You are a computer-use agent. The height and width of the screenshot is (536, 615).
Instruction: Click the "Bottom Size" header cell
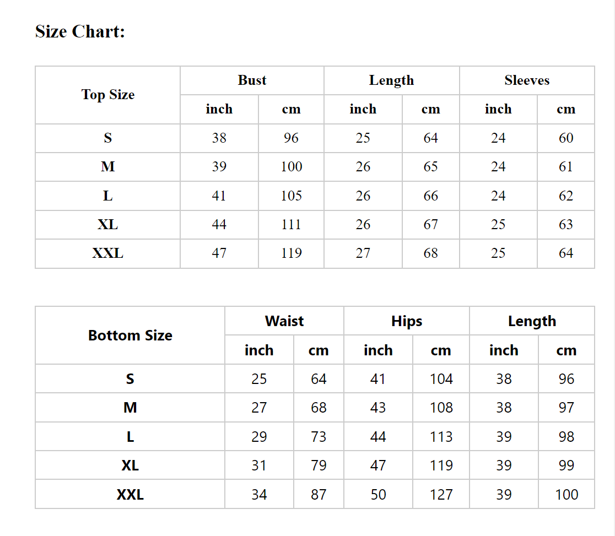(x=130, y=335)
